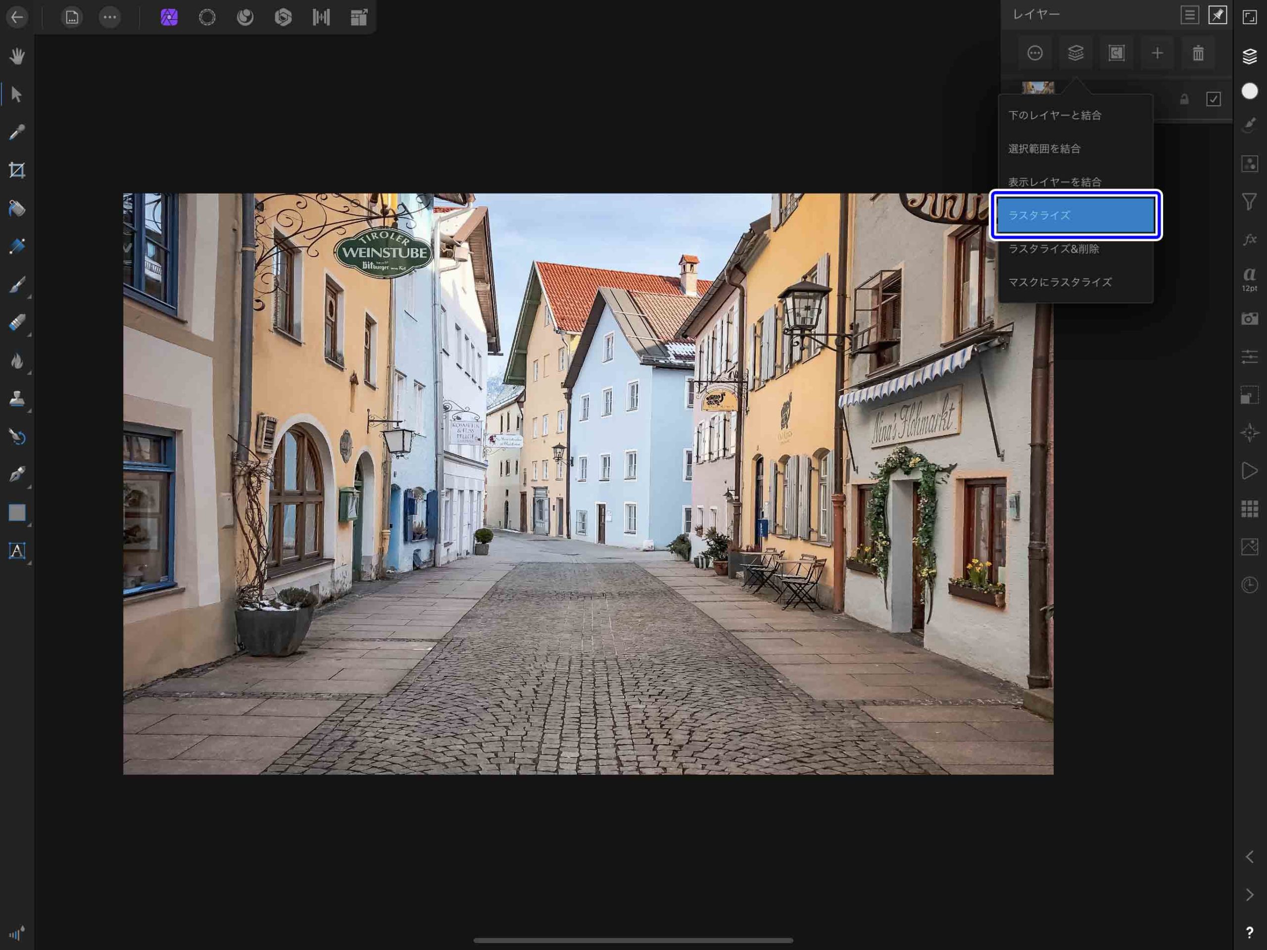This screenshot has height=950, width=1267.
Task: Toggle the pin panel button
Action: 1217,15
